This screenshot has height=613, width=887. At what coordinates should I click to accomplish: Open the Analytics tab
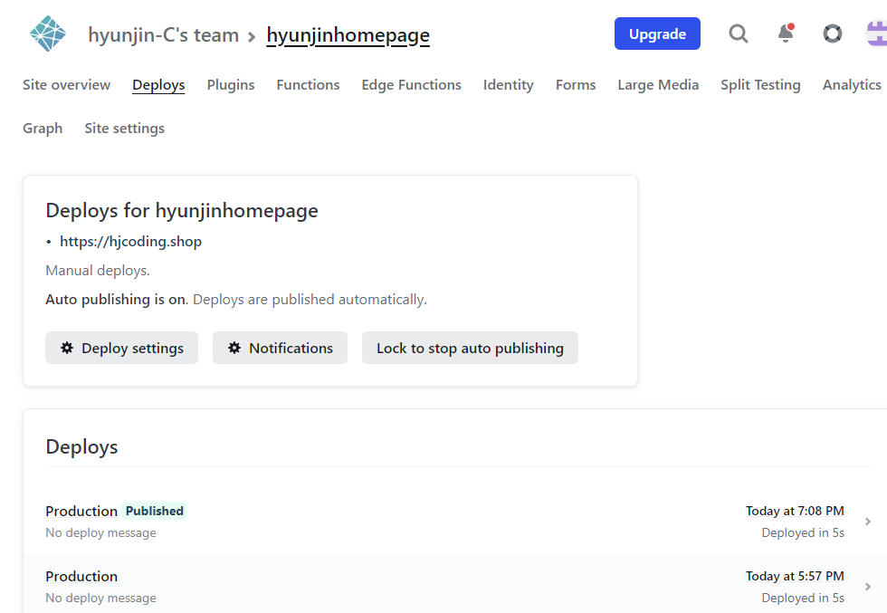pyautogui.click(x=852, y=85)
